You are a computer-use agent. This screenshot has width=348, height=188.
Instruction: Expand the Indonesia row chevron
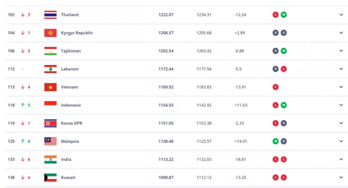point(341,105)
